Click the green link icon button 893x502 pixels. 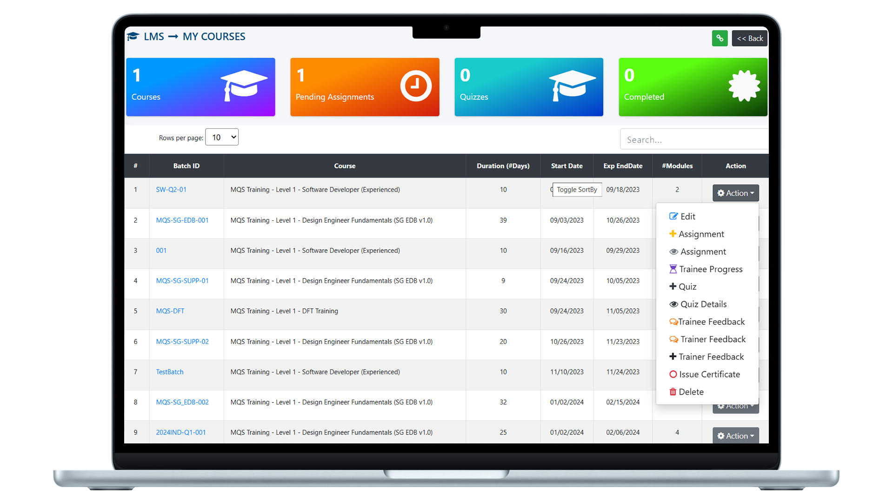tap(720, 38)
